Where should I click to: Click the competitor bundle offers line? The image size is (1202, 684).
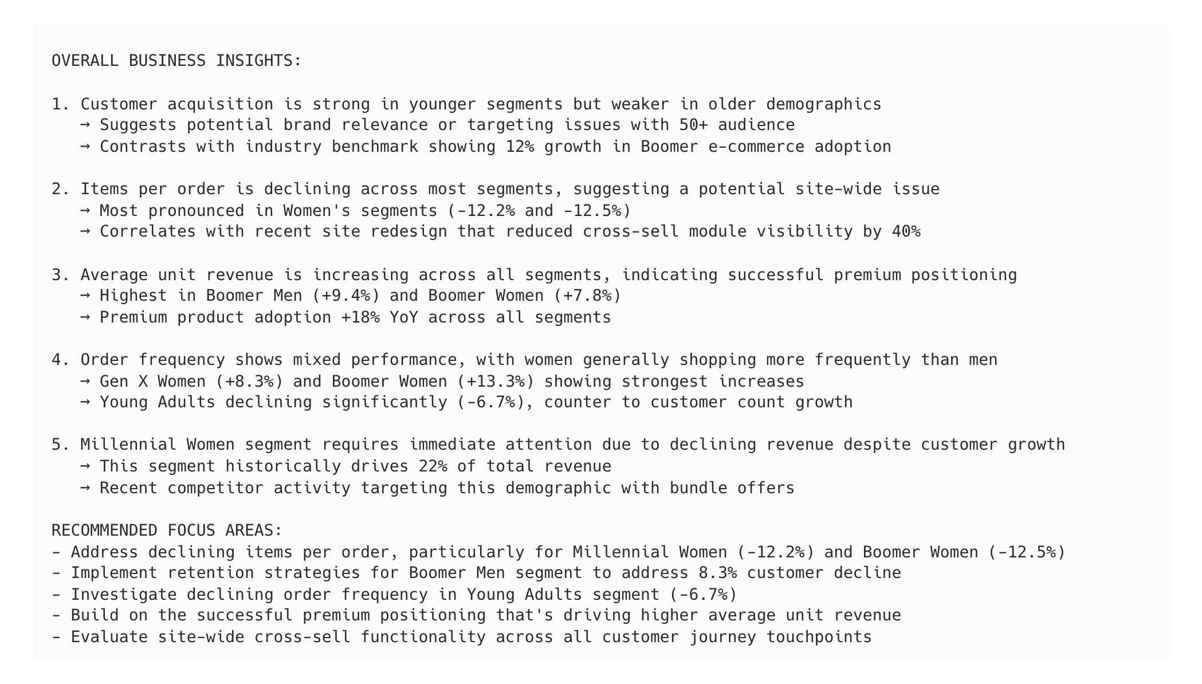(x=438, y=488)
